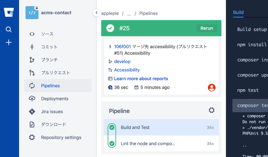
Task: Open ソース in the sidebar
Action: tap(47, 34)
